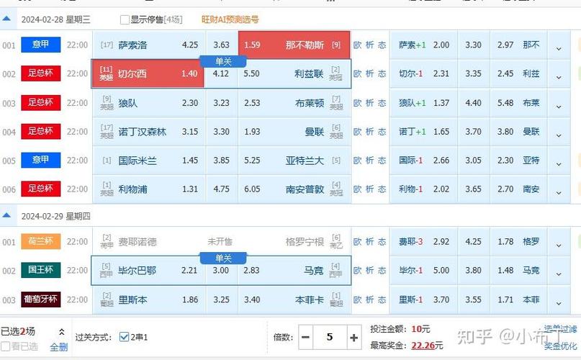Enable the 显示停售 checkbox
581x360 pixels.
(x=125, y=19)
